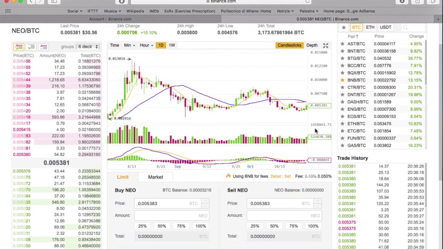Select the Limit order tab
443x249 pixels.
point(123,177)
